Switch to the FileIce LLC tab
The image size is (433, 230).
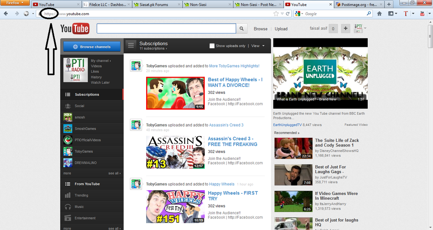click(x=107, y=5)
